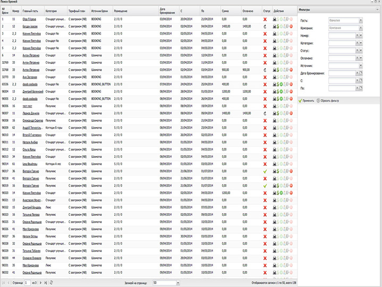The width and height of the screenshot is (382, 287).
Task: Click the red cancel icon for Богдан Иванов
Action: coord(292,26)
